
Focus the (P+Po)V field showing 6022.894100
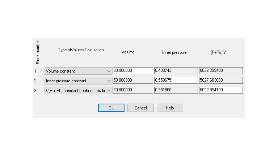221,90
